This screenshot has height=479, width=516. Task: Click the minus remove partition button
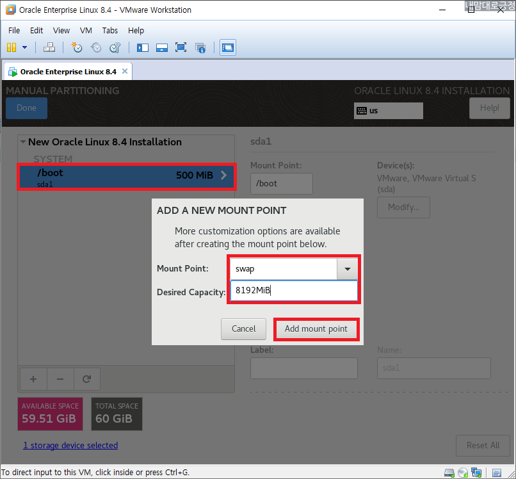point(60,379)
